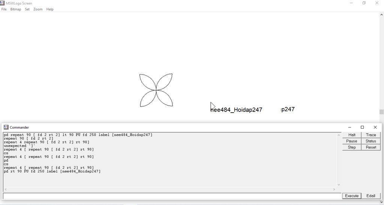Open the Help menu
Screen dimensions: 384x205
coord(50,9)
